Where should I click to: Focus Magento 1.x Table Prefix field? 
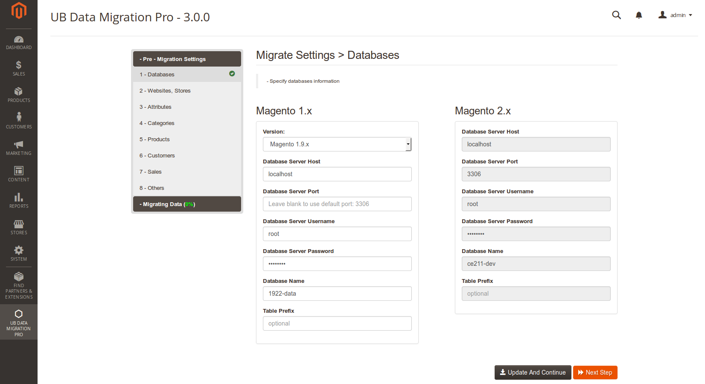(x=337, y=323)
